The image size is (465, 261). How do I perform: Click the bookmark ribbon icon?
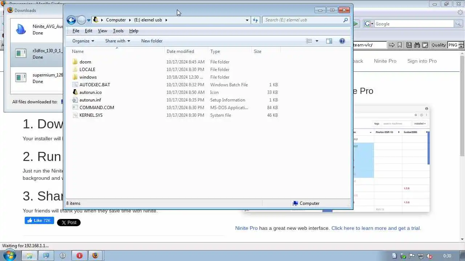click(400, 45)
